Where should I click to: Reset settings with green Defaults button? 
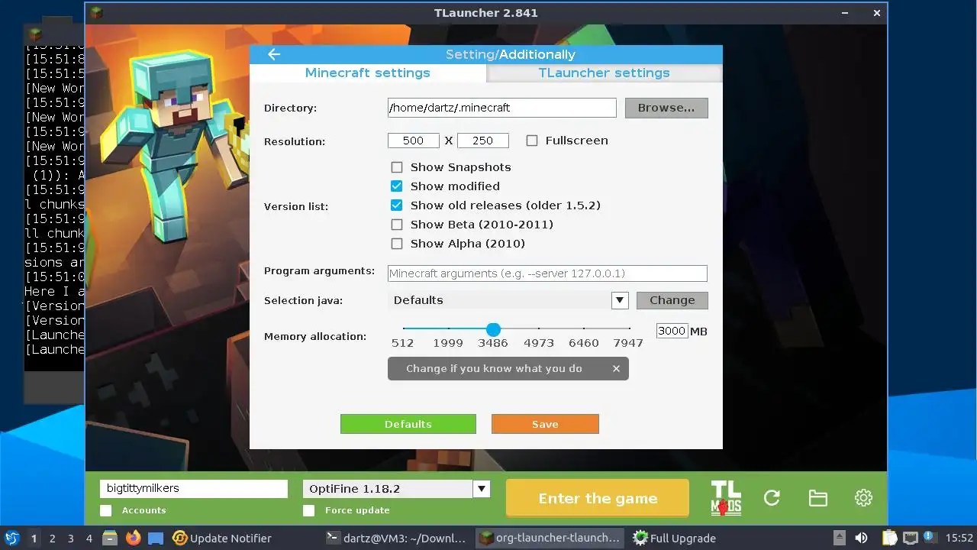408,424
